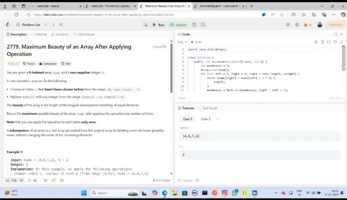The width and height of the screenshot is (347, 200).
Task: Open the notes icon beside the timer
Action: point(203,25)
